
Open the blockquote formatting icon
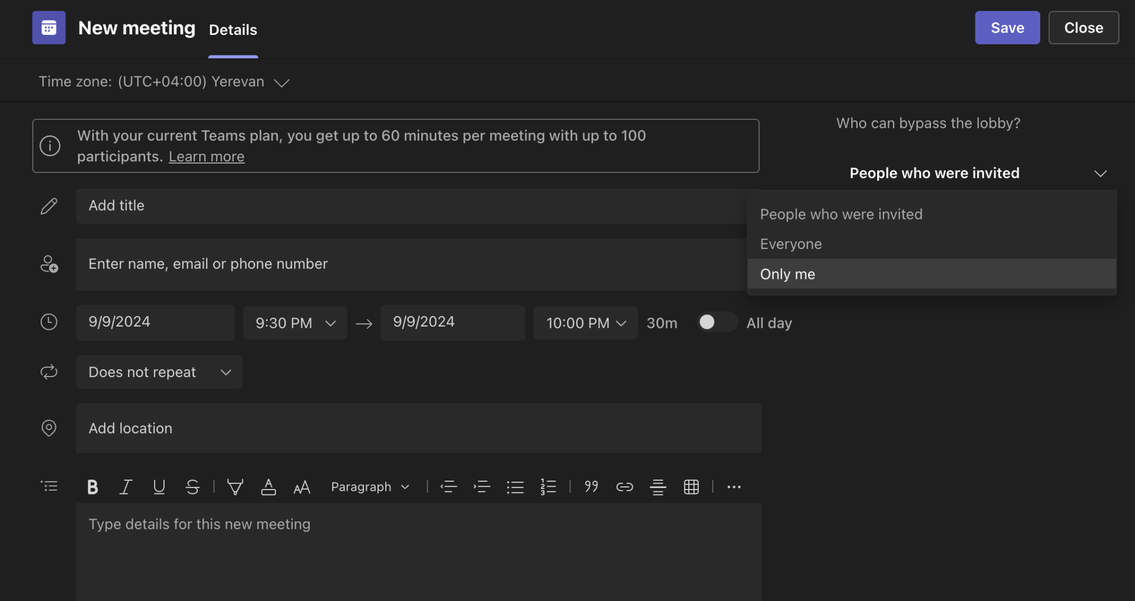(x=590, y=486)
